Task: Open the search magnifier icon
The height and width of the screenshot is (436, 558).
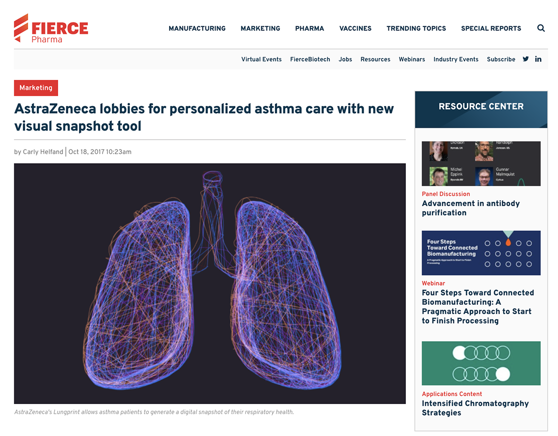Action: click(541, 28)
